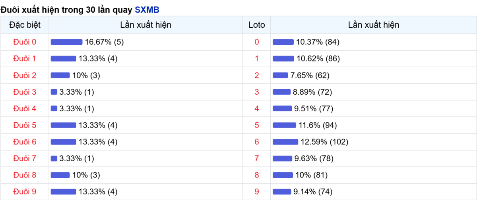Image resolution: width=477 pixels, height=200 pixels.
Task: Click the 16.67% progress bar for Đuôi 0
Action: tap(66, 42)
